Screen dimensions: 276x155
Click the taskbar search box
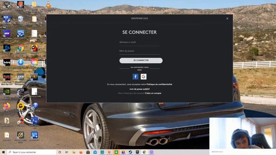31,152
